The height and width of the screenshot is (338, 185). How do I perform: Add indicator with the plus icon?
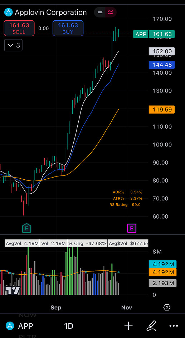pyautogui.click(x=128, y=326)
